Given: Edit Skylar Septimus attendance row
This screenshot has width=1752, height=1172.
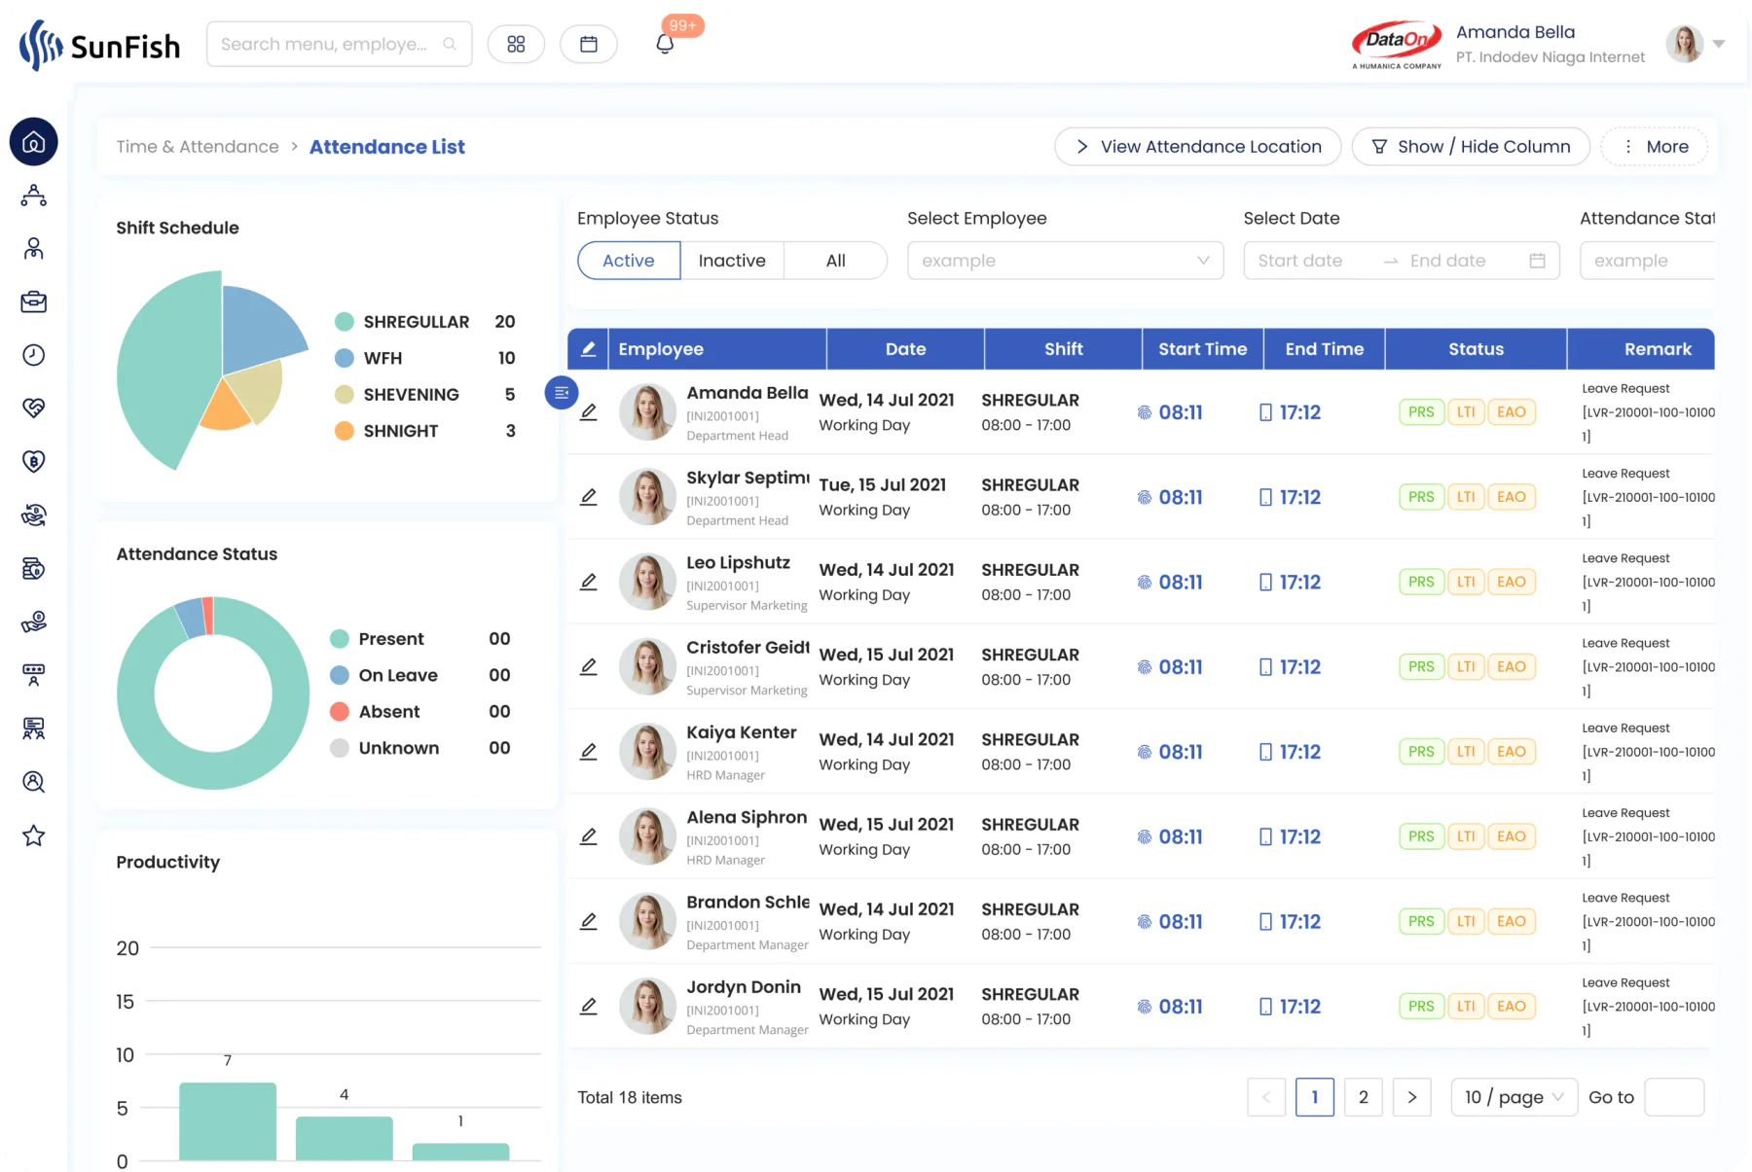Looking at the screenshot, I should coord(589,497).
